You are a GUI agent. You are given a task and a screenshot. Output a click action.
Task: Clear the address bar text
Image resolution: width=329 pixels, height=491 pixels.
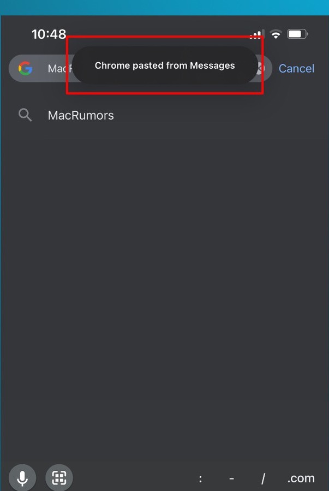point(261,69)
